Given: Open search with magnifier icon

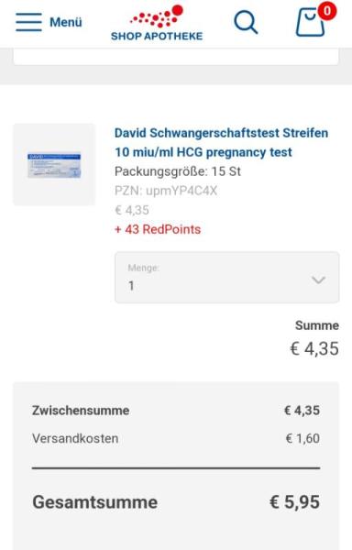Looking at the screenshot, I should click(x=246, y=22).
